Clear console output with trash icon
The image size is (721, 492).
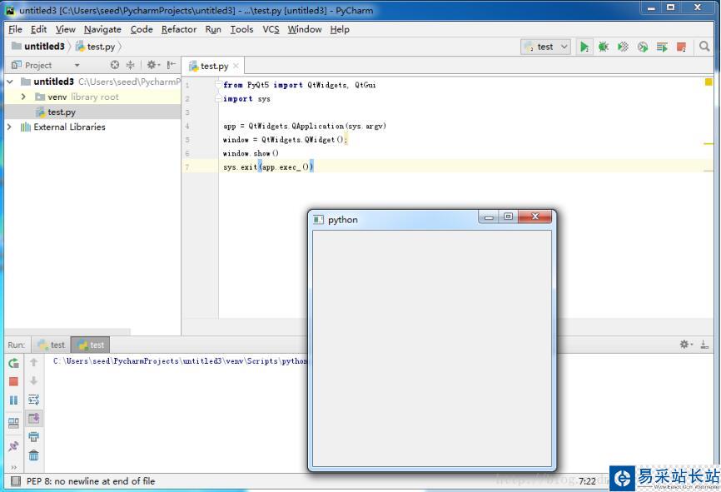33,455
